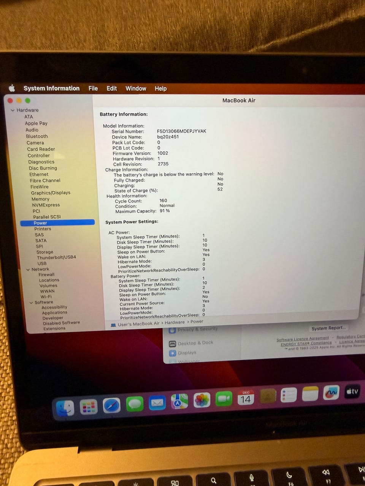Viewport: 365px width, 486px height.
Task: Open FaceTime from the Dock
Action: pyautogui.click(x=224, y=399)
